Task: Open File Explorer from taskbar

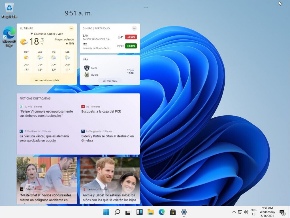Action: [150, 212]
